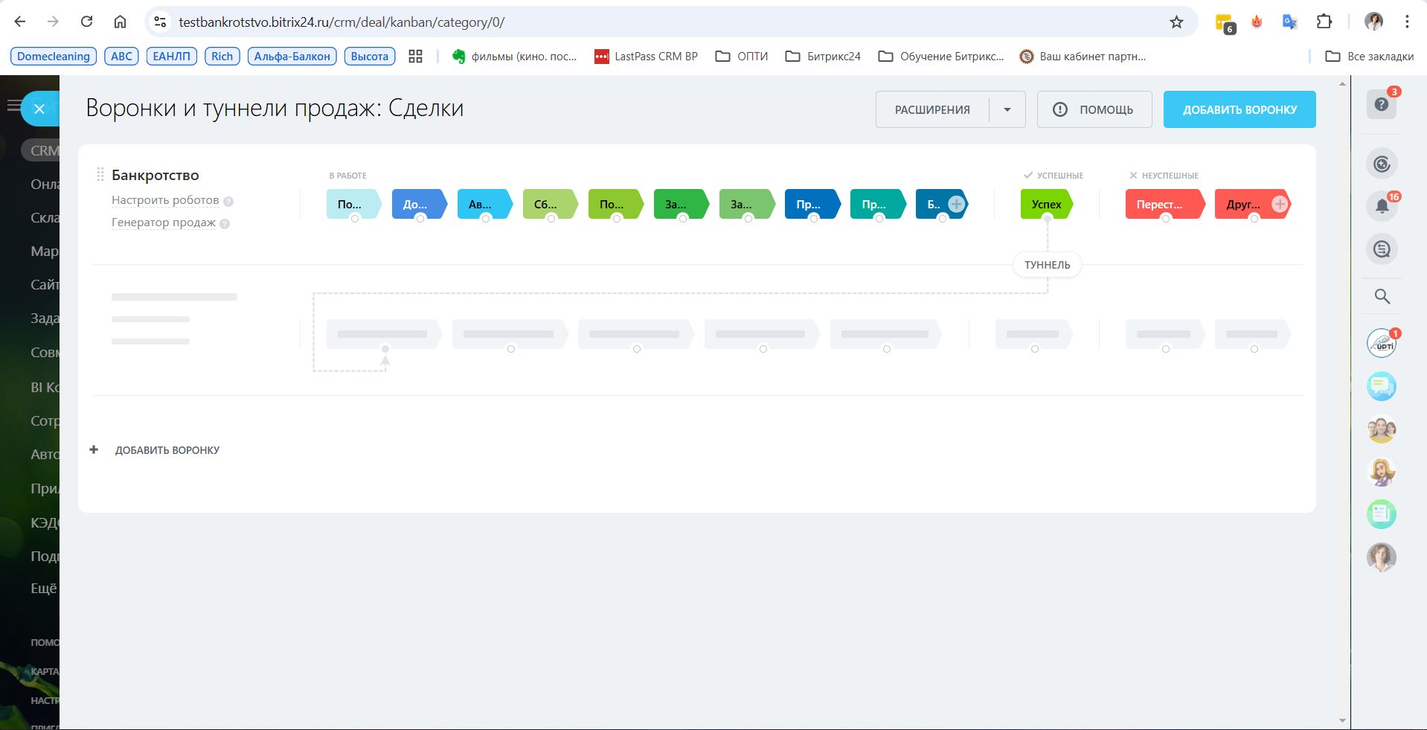
Task: Click the Банкротство funnel name
Action: tap(155, 175)
